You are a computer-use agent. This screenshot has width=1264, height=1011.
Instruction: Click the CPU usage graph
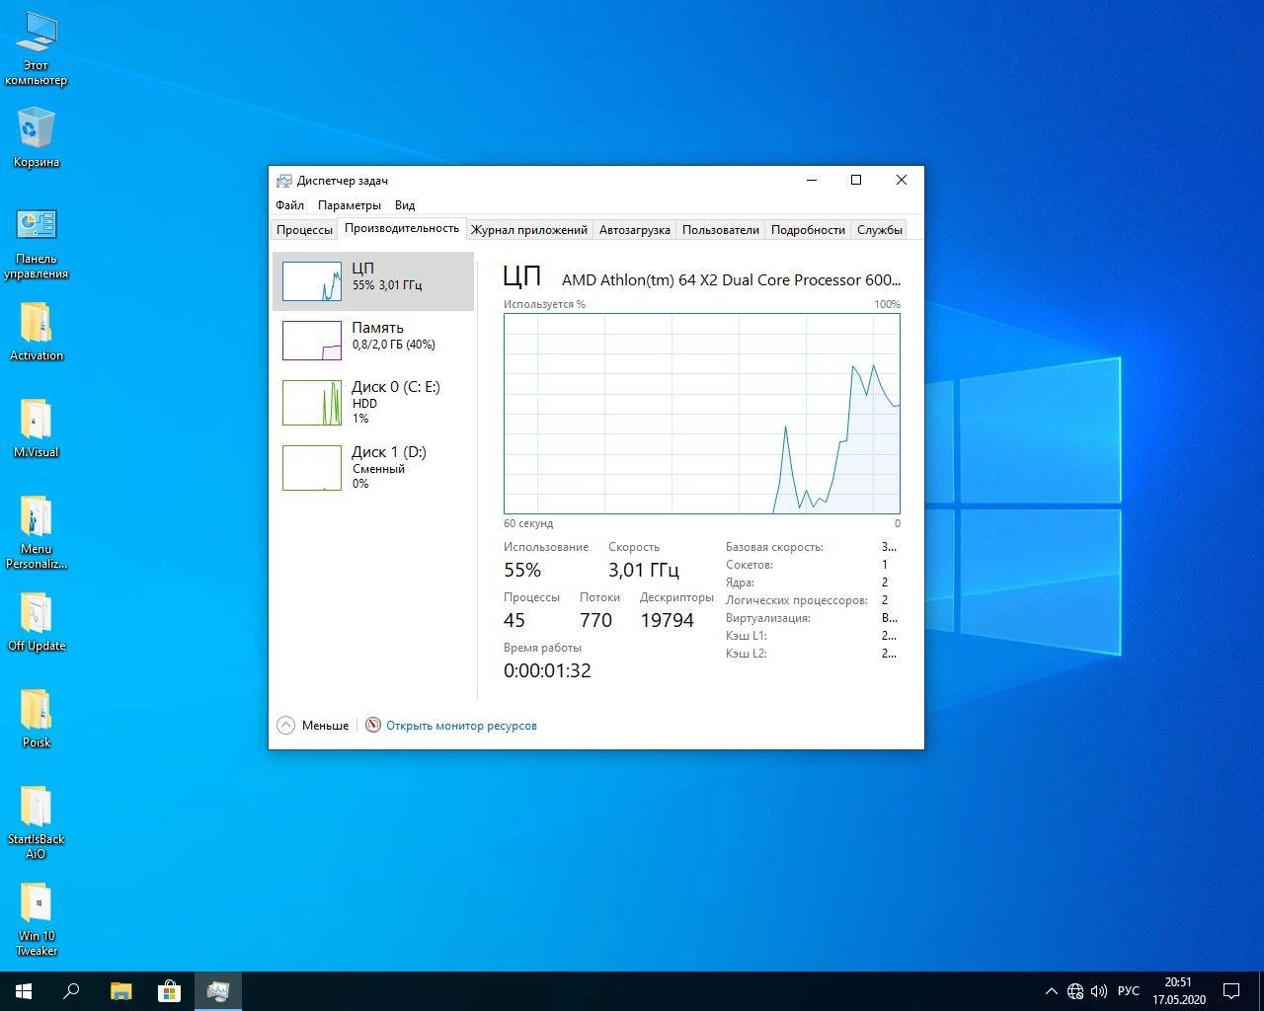[x=702, y=414]
